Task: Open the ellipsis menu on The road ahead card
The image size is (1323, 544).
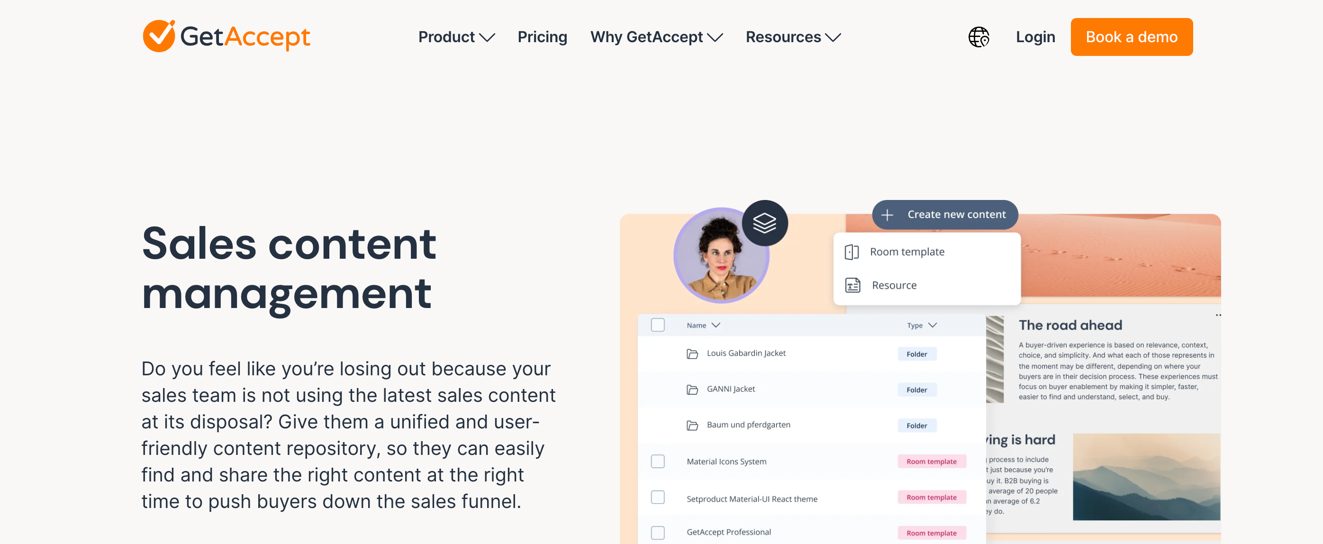Action: [1218, 315]
